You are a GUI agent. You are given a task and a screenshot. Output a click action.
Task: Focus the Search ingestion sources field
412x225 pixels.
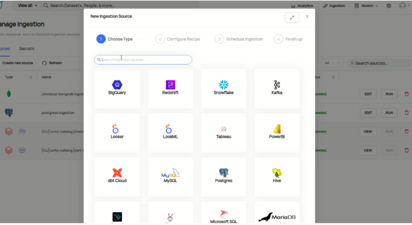pos(143,60)
